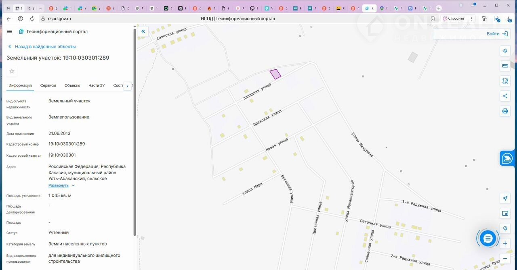This screenshot has height=270, width=517.
Task: Switch to the Сервисы tab
Action: coord(48,85)
